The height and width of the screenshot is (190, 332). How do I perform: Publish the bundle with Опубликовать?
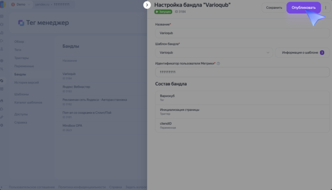click(303, 7)
